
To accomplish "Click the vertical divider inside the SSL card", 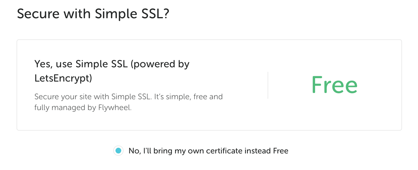I will click(x=268, y=85).
